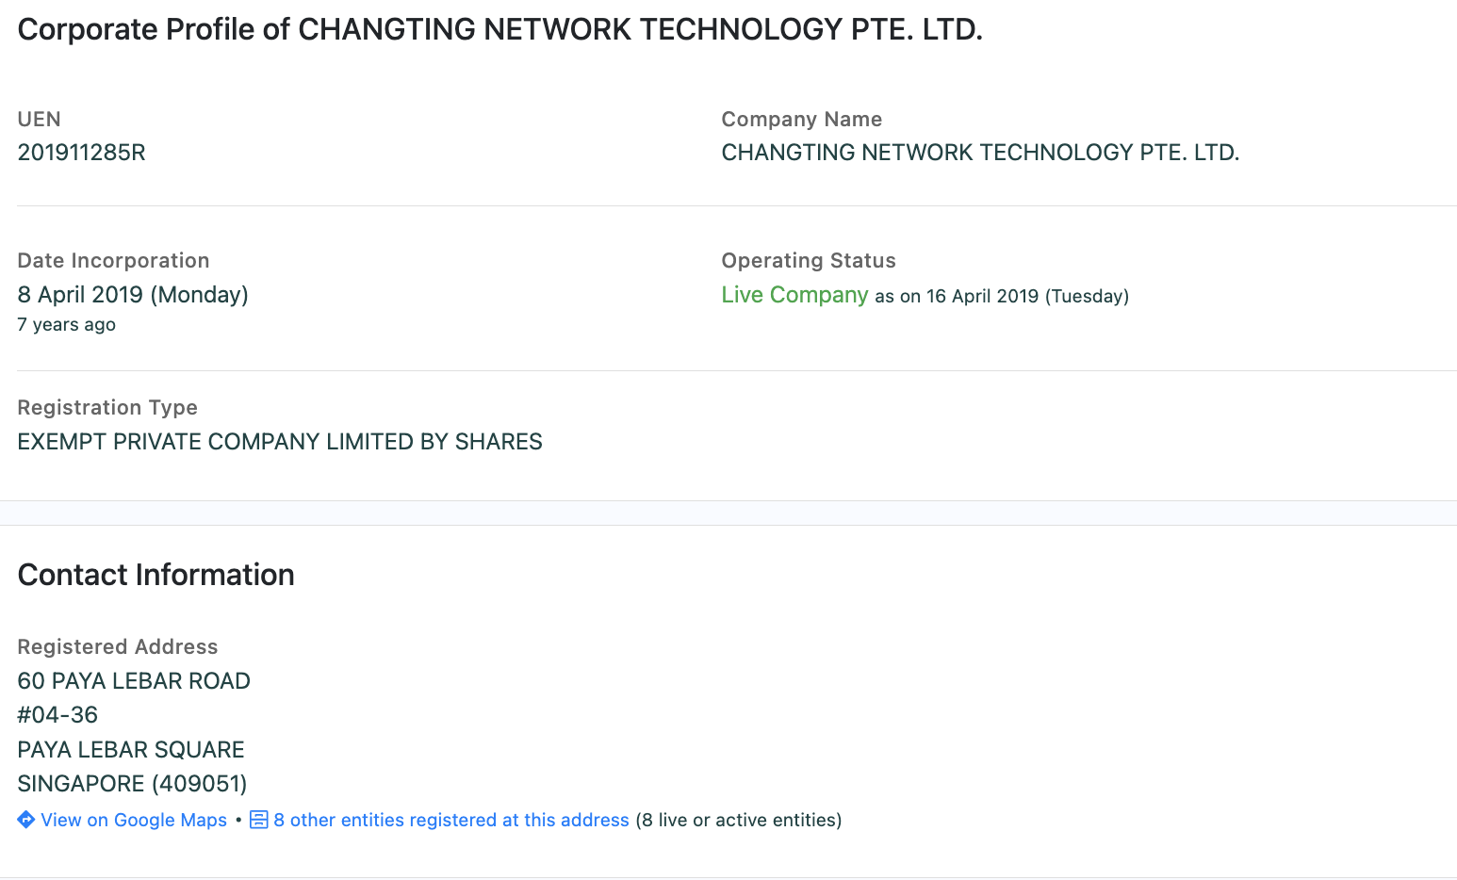
Task: Click the "7 years ago" text
Action: point(67,325)
